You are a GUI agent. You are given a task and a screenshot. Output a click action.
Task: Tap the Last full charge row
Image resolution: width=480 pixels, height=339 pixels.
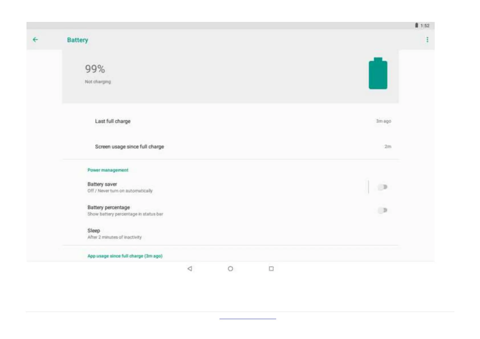pos(113,121)
